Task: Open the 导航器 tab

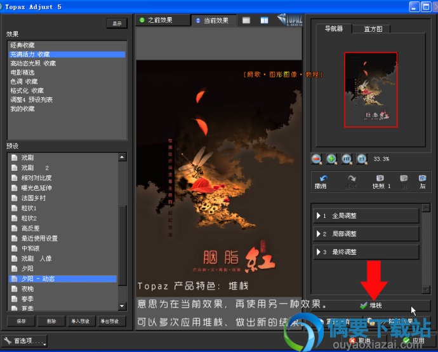Action: [334, 29]
